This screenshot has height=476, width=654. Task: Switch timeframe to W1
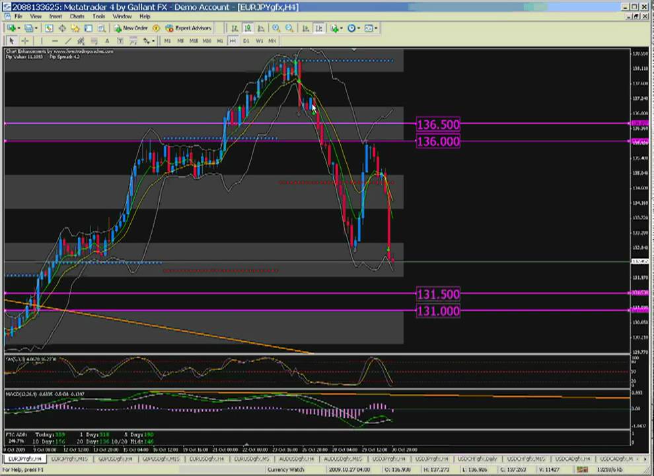[260, 40]
